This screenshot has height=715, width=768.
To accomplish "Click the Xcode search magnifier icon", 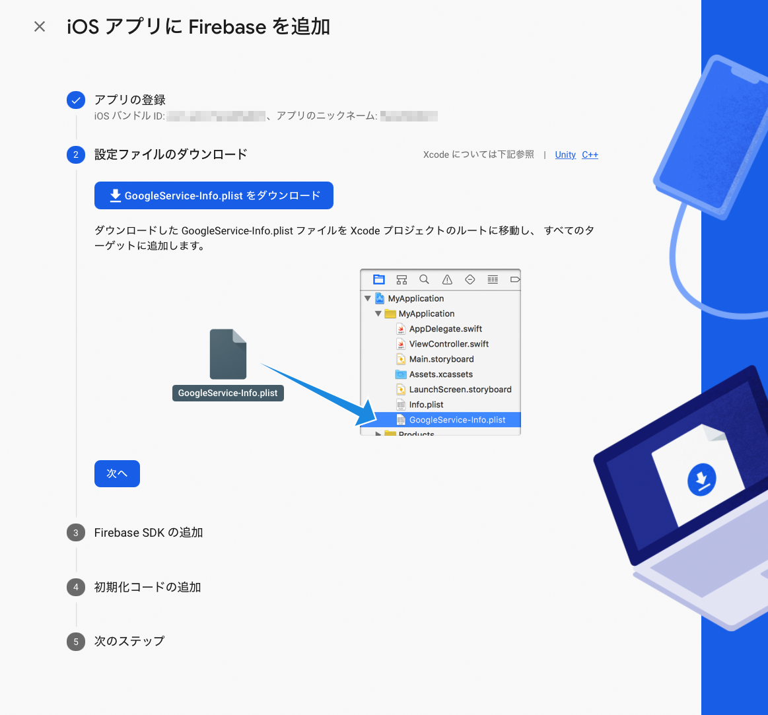I will point(424,280).
